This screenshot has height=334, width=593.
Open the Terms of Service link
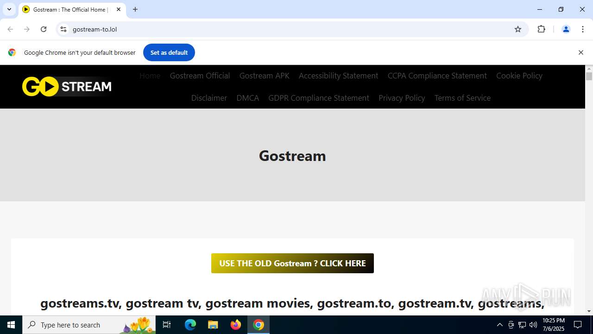(462, 98)
